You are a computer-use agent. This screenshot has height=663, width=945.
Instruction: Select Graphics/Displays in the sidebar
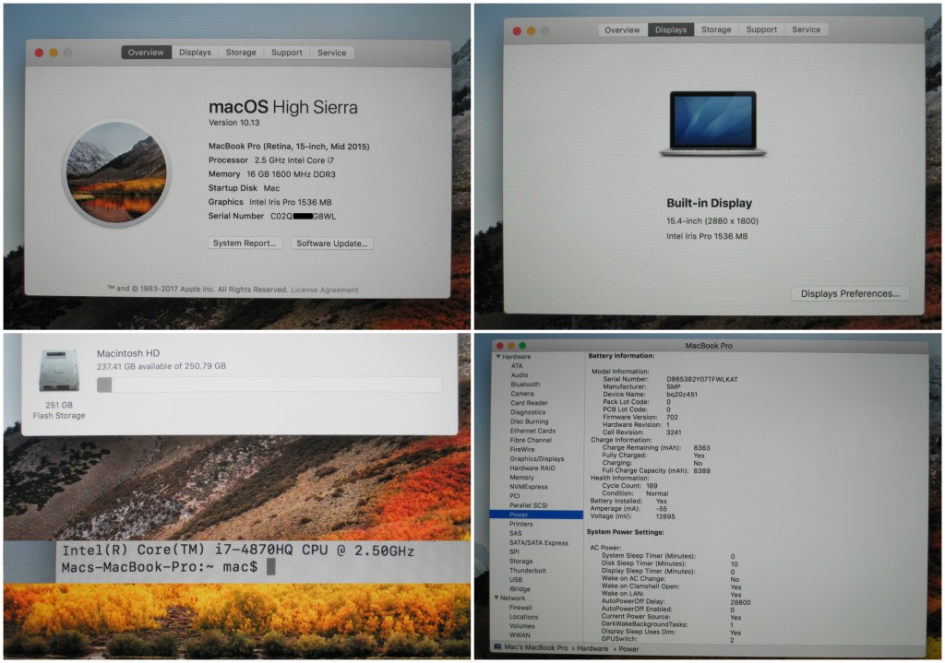537,459
